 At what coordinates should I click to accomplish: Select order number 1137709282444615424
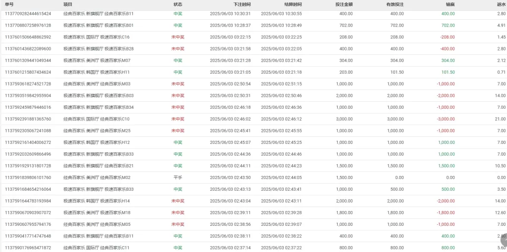click(28, 13)
